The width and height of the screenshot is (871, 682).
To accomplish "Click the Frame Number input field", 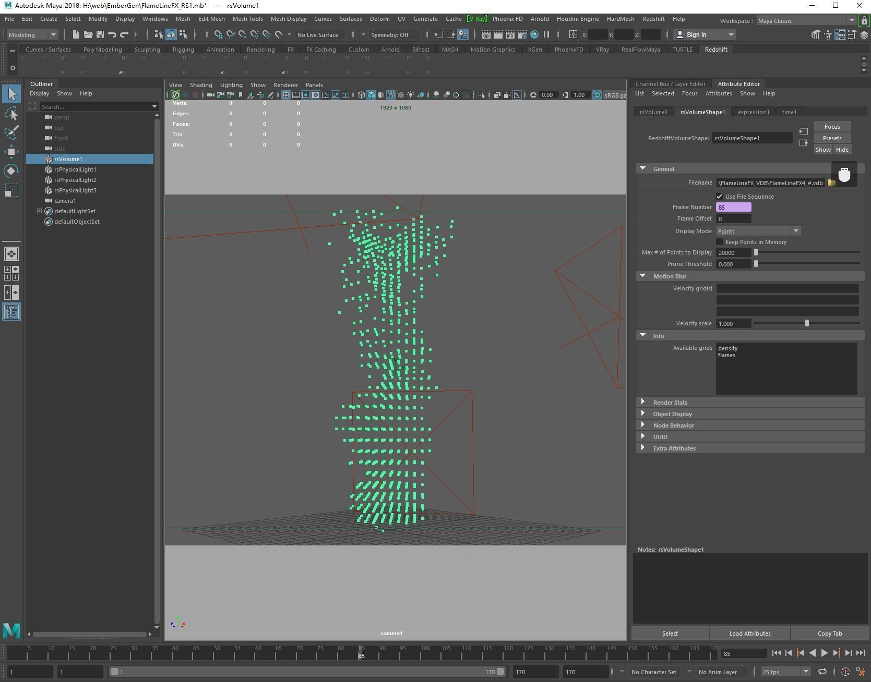I will pyautogui.click(x=734, y=208).
